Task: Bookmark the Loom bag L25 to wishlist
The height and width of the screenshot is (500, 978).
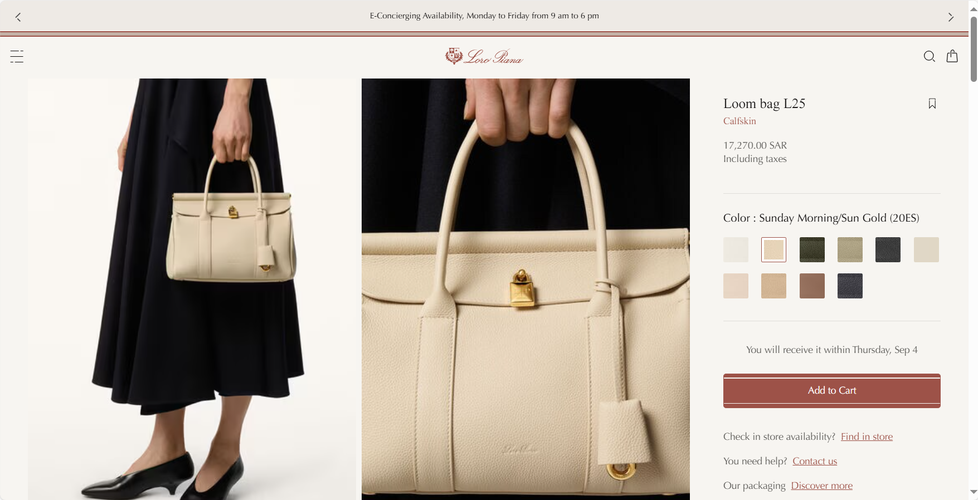Action: point(932,104)
